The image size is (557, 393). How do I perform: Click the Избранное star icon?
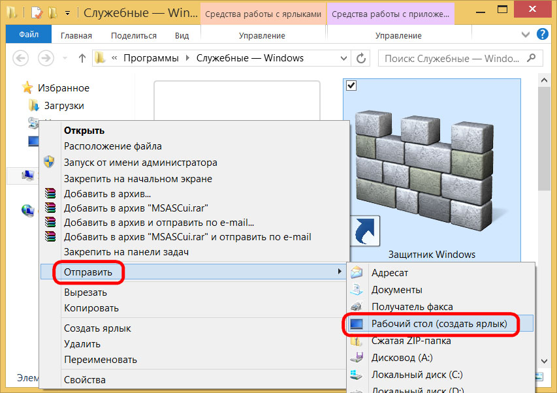point(27,87)
